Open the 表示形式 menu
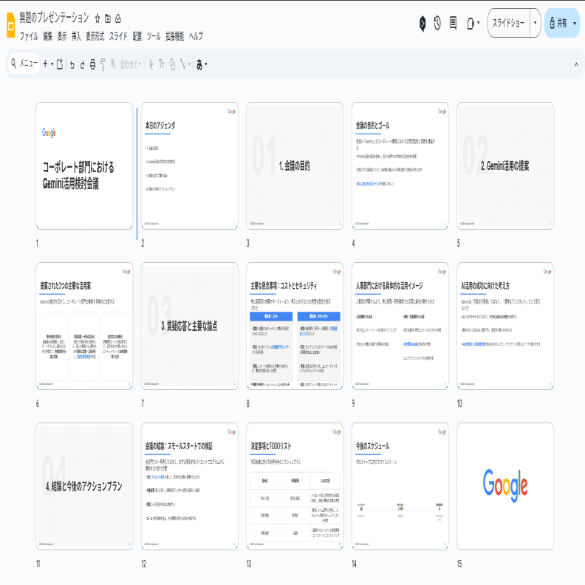 pyautogui.click(x=95, y=36)
